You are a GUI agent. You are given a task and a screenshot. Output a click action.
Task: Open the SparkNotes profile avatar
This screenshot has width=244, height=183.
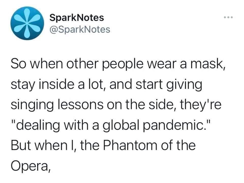[27, 23]
